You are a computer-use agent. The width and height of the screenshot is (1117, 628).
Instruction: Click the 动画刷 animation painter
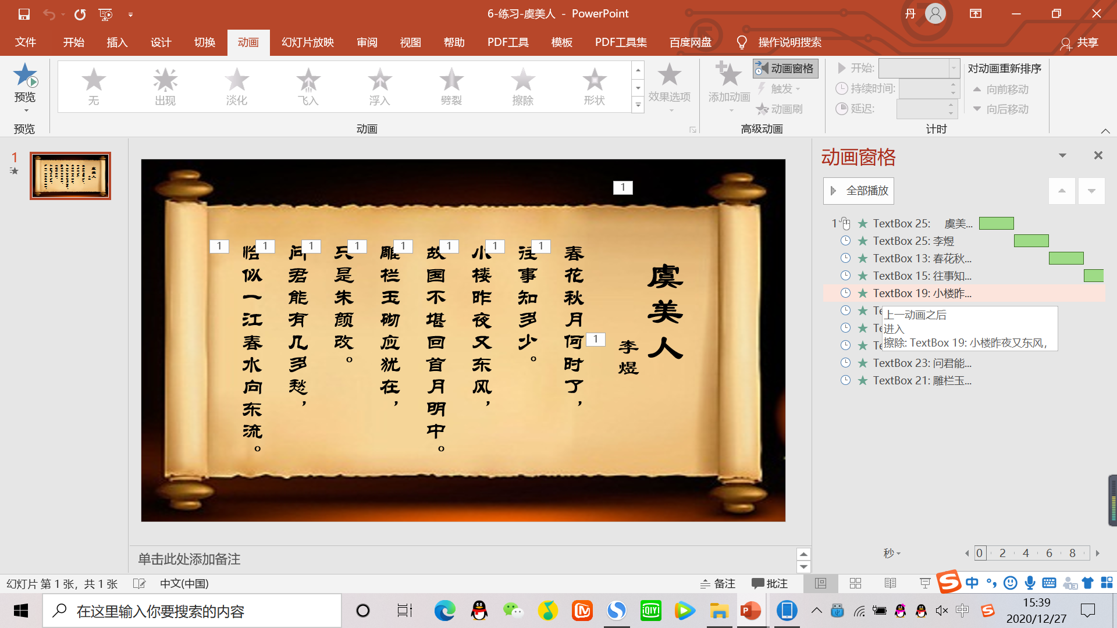pyautogui.click(x=780, y=109)
